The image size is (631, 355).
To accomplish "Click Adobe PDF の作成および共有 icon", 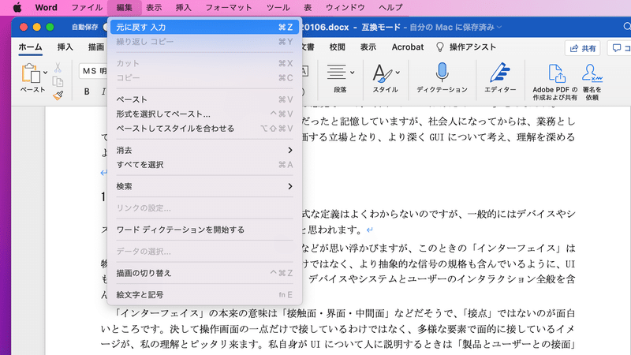I will tap(557, 73).
